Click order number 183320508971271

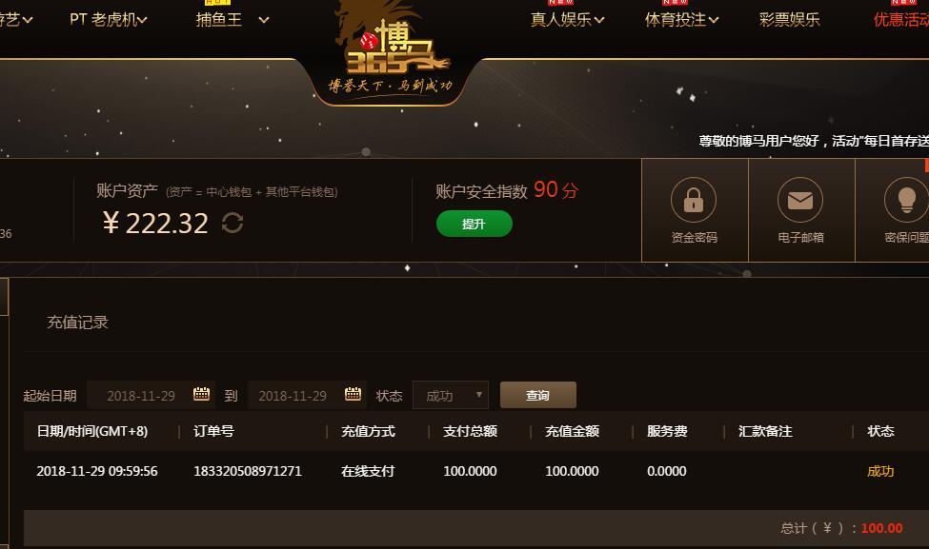(x=248, y=472)
